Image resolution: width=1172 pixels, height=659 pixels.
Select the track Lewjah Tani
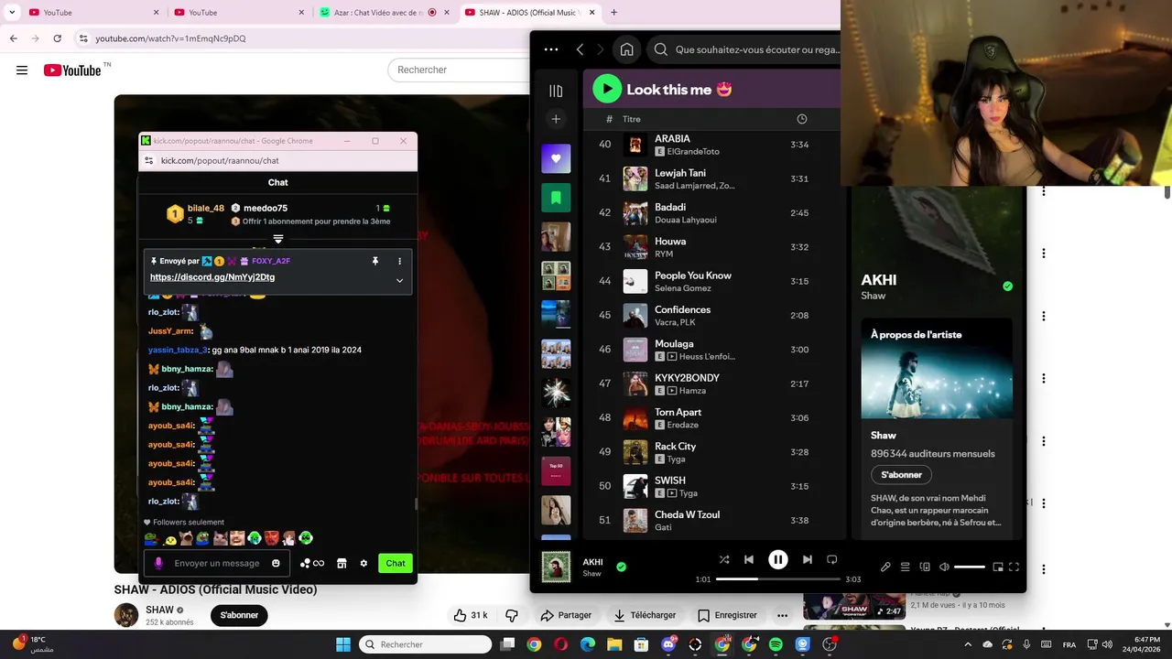(680, 173)
